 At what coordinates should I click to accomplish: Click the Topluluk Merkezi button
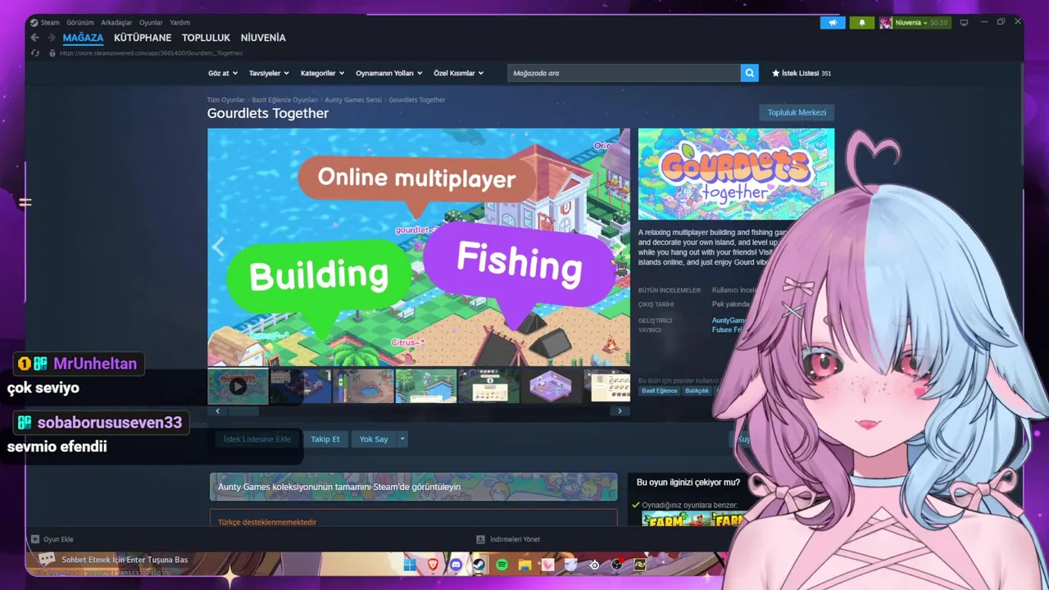point(797,112)
